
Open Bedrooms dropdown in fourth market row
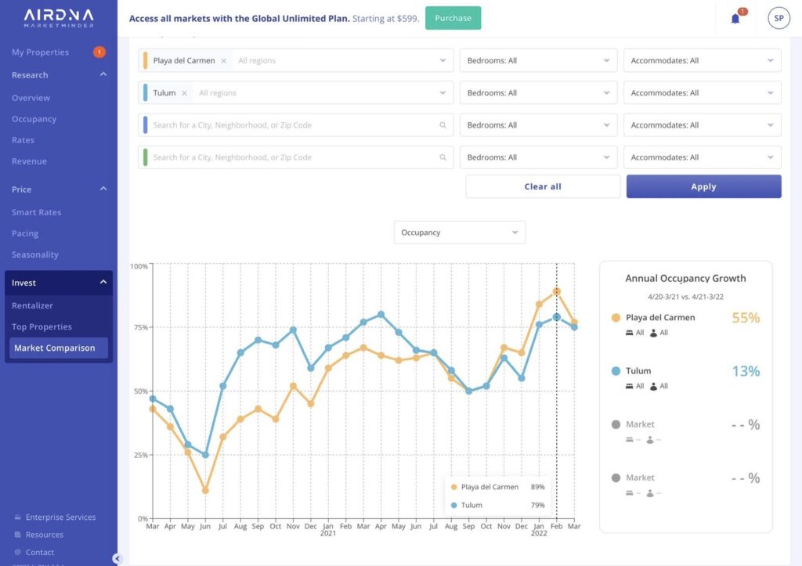[x=539, y=157]
